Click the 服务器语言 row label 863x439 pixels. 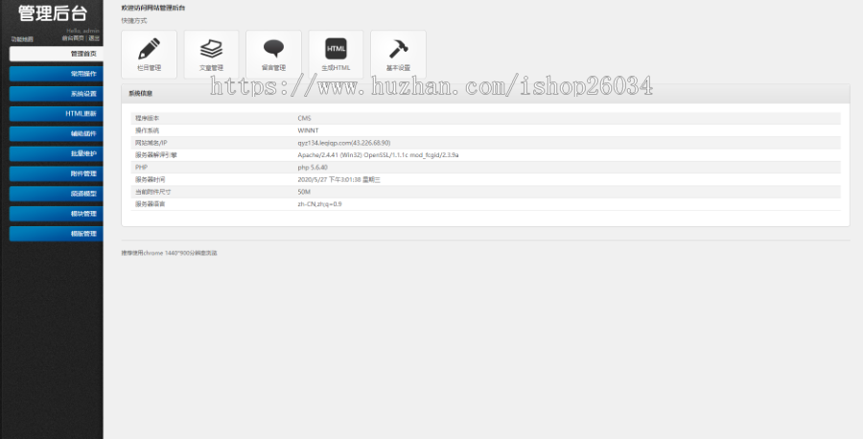[150, 204]
